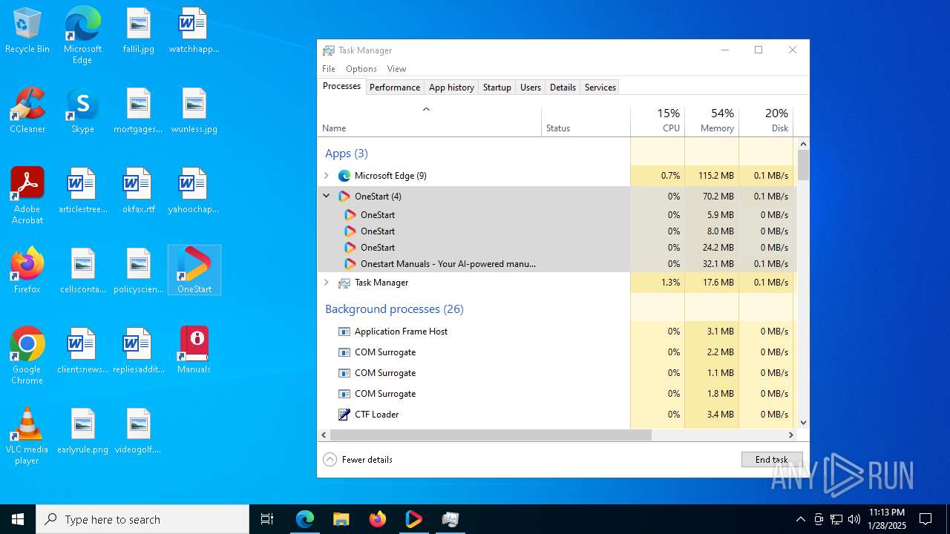This screenshot has width=950, height=534.
Task: Click the scroll down arrow in process list
Action: 803,423
